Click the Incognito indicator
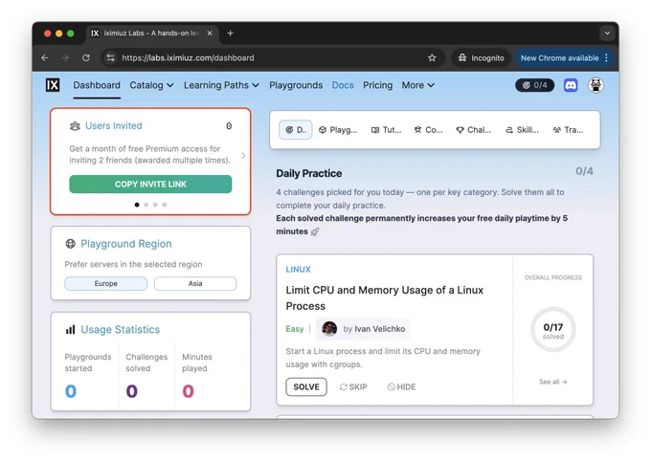Screen dimensions: 651x461 pos(482,57)
